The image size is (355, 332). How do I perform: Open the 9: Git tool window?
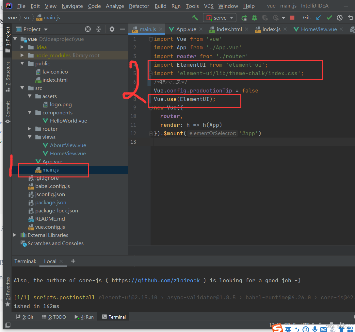click(x=24, y=317)
